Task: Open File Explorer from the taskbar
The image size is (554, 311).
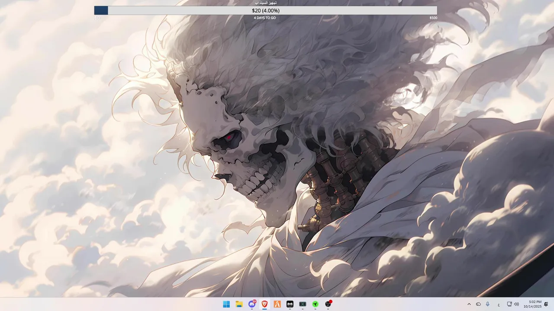Action: pyautogui.click(x=239, y=304)
